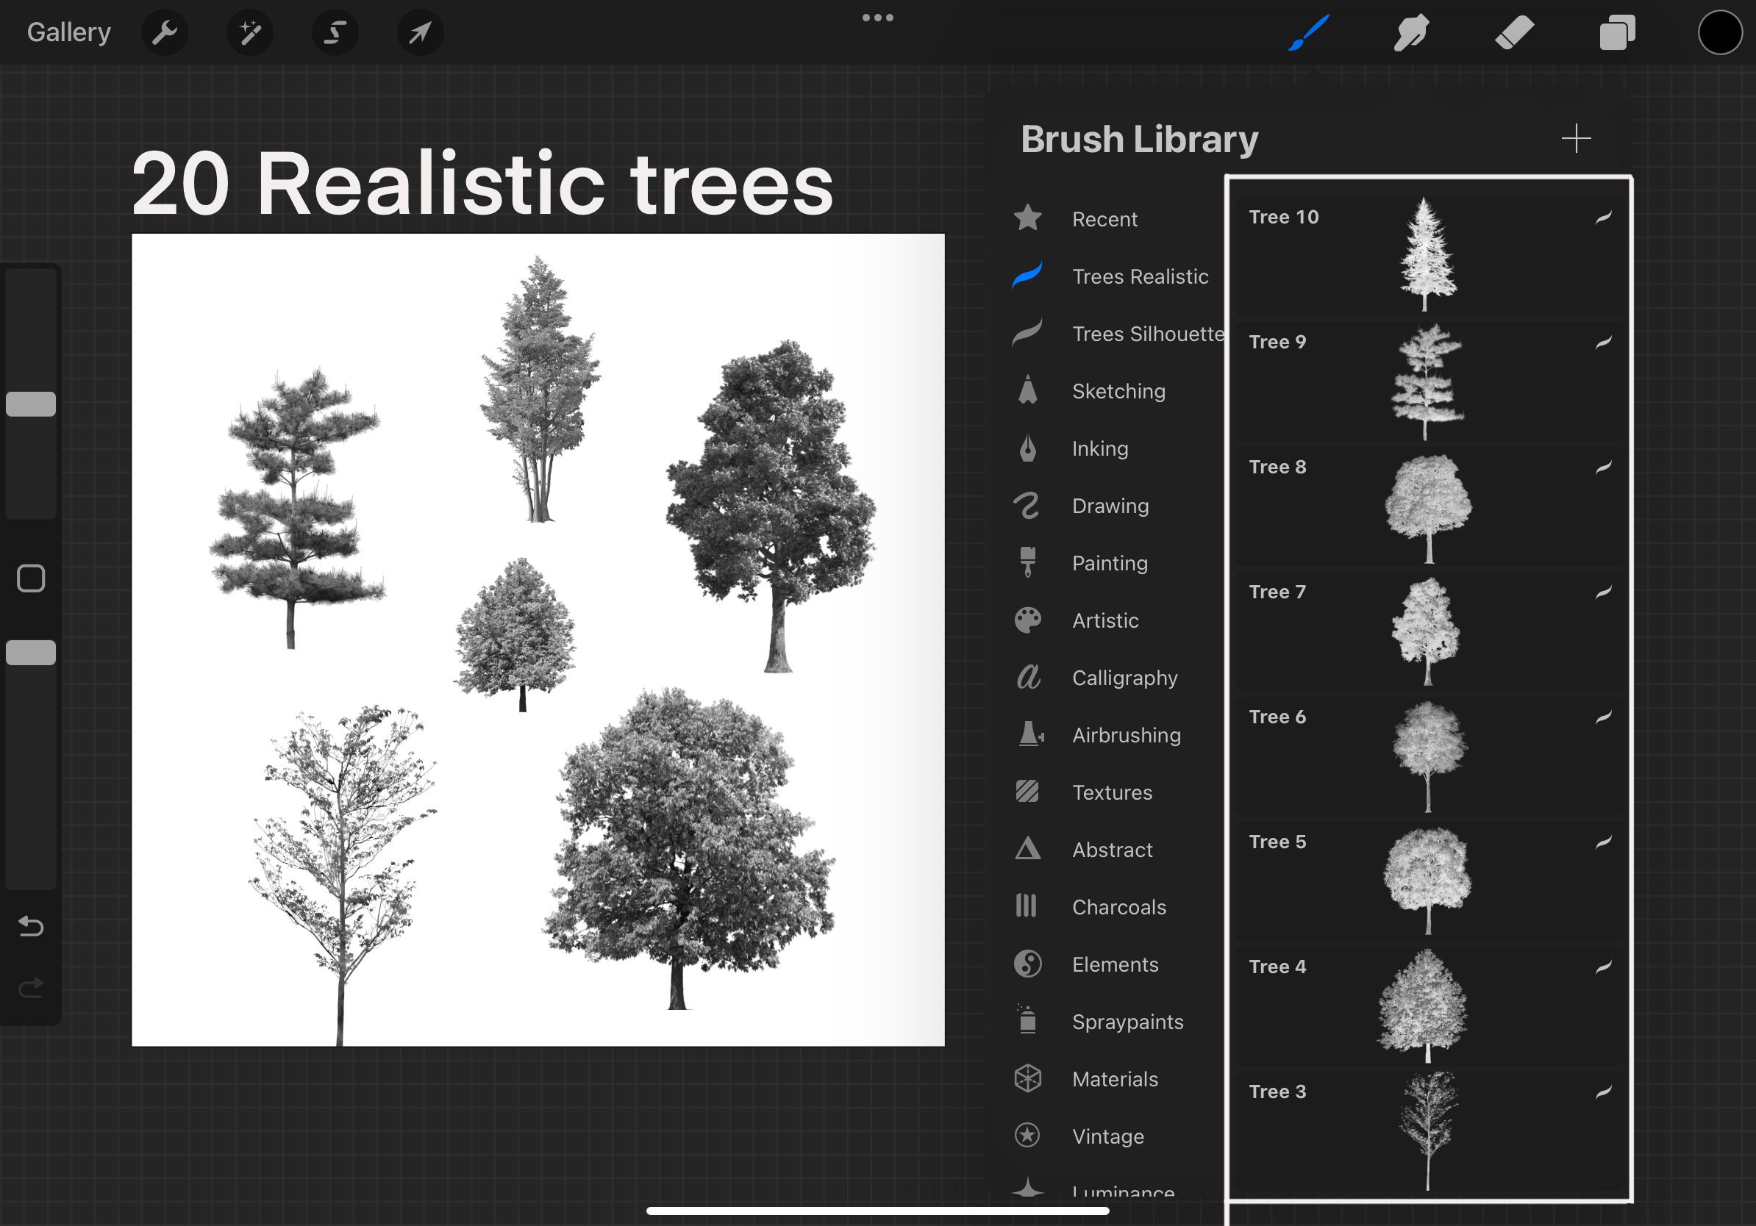Select the Airbrushing brush category
Screen dimensions: 1756x1226
[x=1124, y=734]
